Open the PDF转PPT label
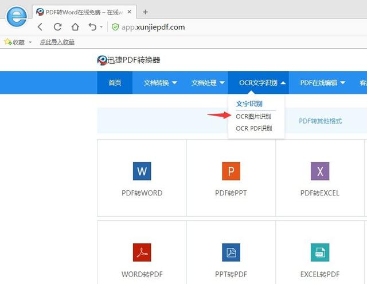This screenshot has width=367, height=284. point(231,193)
